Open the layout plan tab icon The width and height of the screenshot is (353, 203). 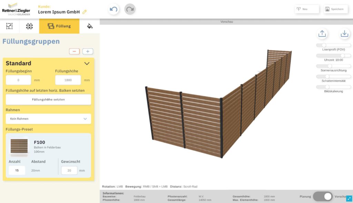coord(9,26)
